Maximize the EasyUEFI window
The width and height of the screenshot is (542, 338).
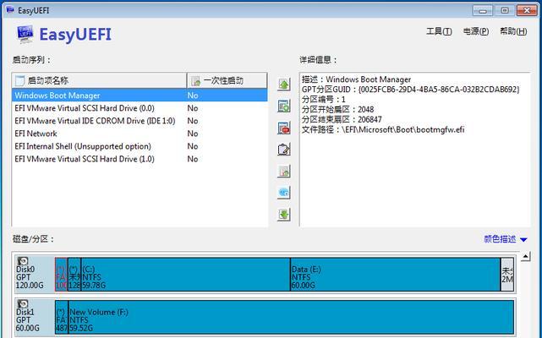pyautogui.click(x=504, y=10)
